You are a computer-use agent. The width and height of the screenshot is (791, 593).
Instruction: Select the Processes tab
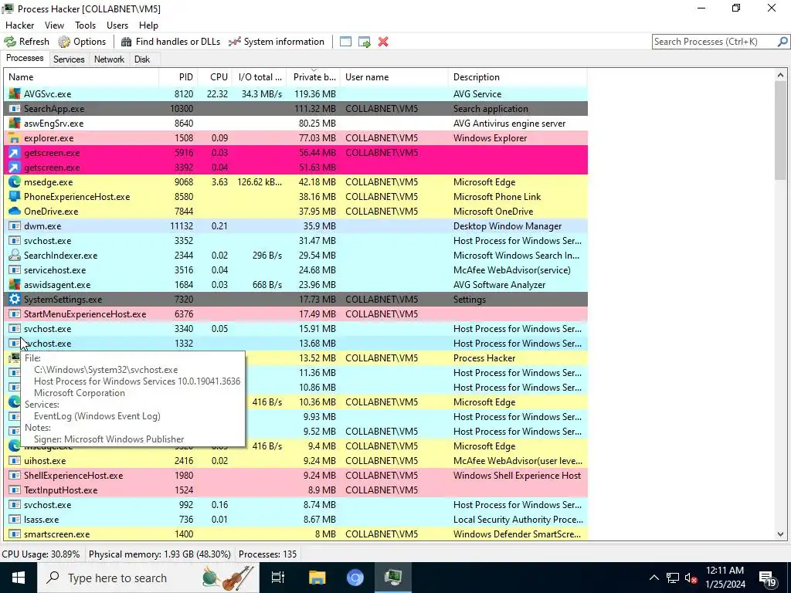click(x=25, y=59)
